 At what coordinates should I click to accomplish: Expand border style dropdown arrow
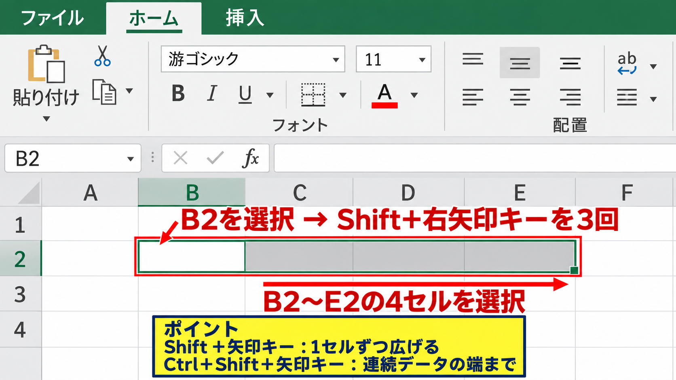343,95
